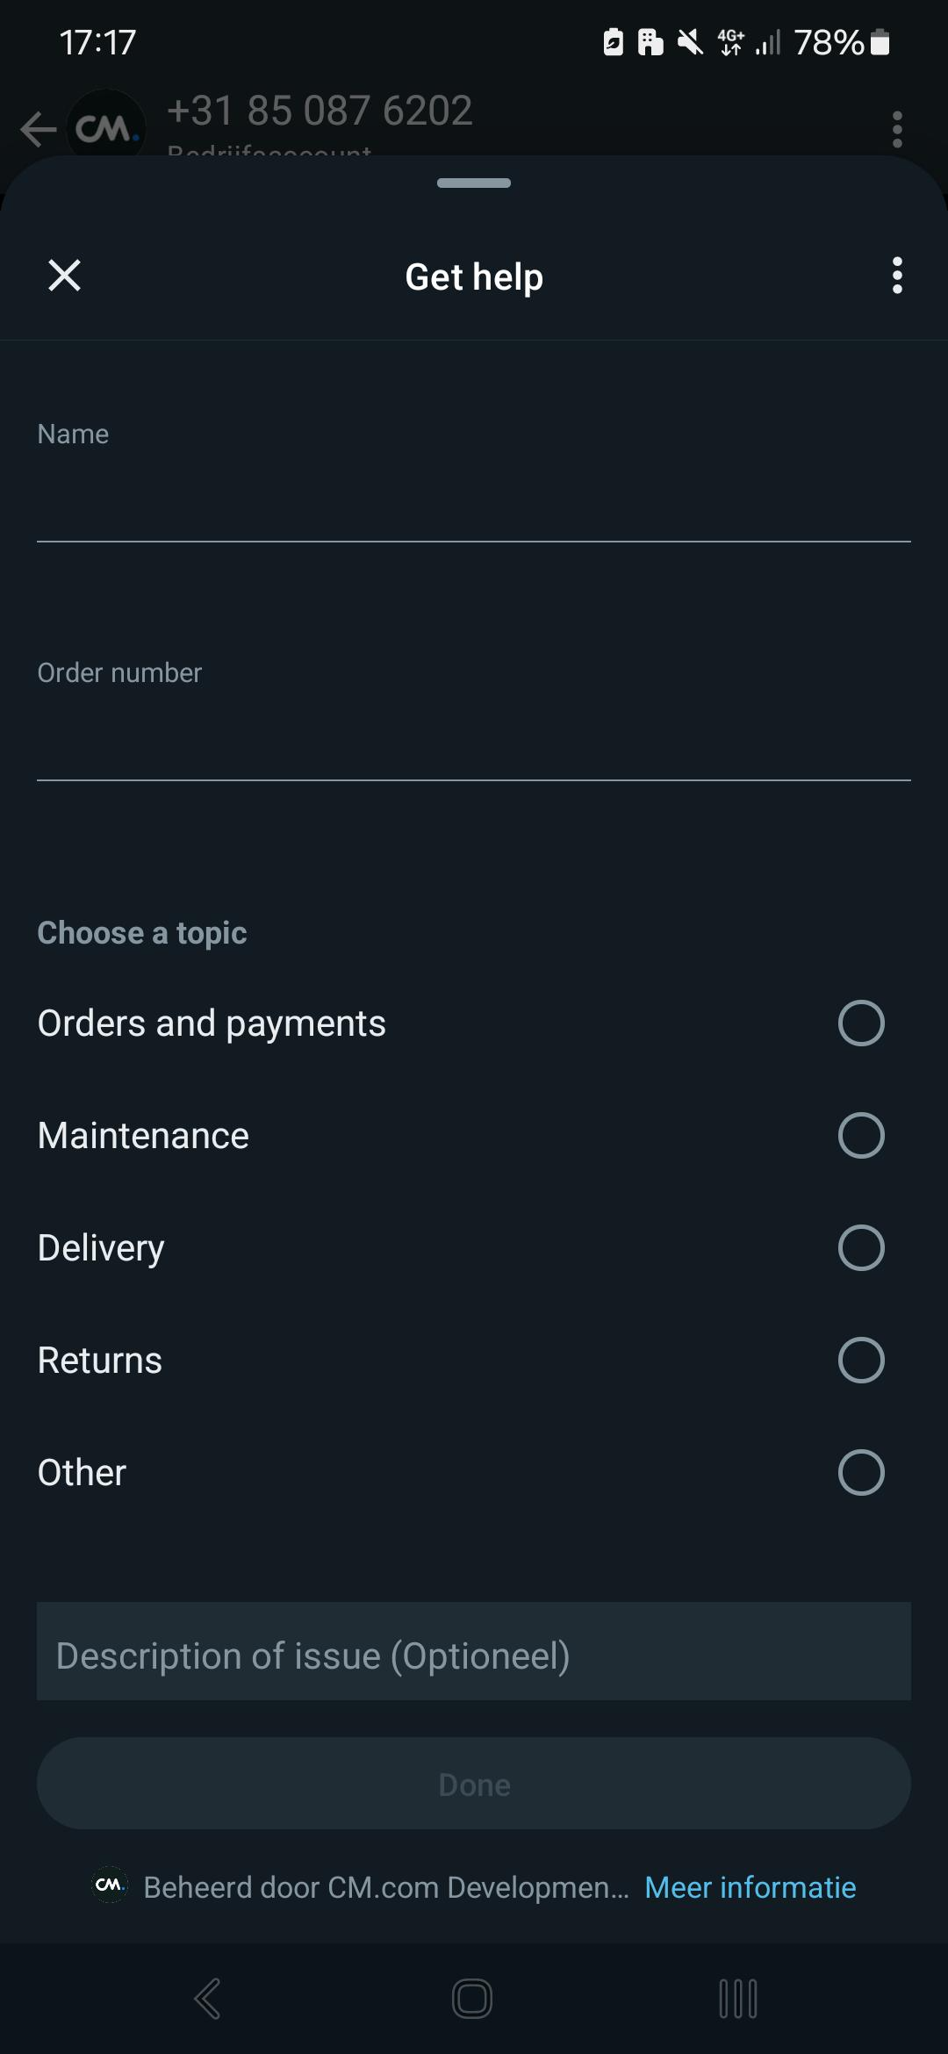Select Maintenance topic radio button
948x2054 pixels.
[860, 1136]
